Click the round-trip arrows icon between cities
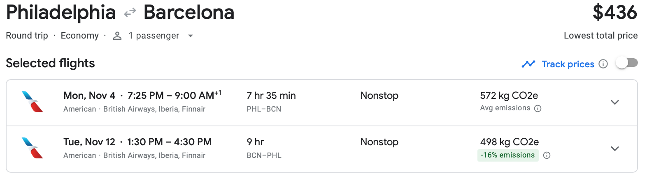Viewport: 647px width, 178px height. (x=130, y=13)
